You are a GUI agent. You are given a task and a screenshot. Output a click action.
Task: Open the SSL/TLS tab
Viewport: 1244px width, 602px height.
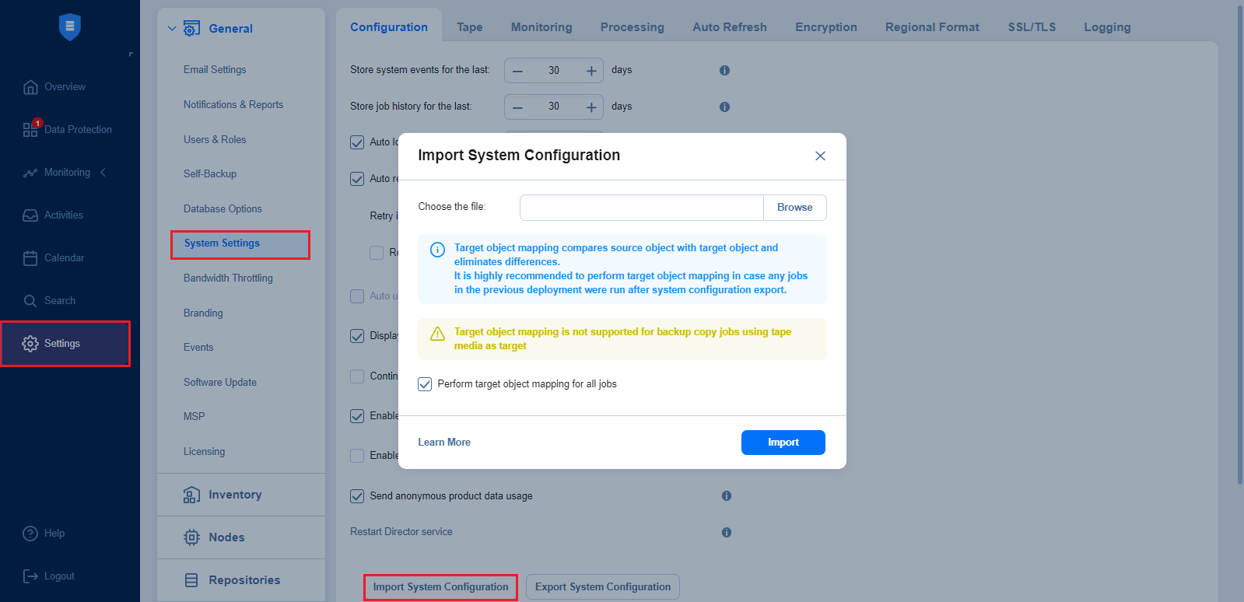pyautogui.click(x=1032, y=27)
